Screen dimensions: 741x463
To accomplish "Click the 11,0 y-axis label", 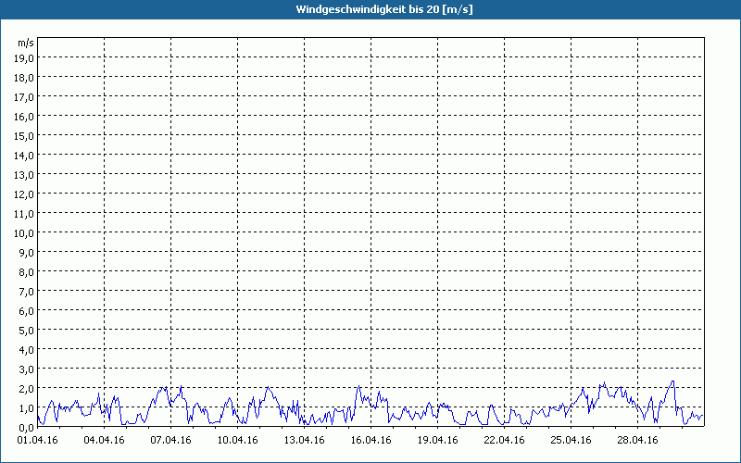I will coord(24,214).
